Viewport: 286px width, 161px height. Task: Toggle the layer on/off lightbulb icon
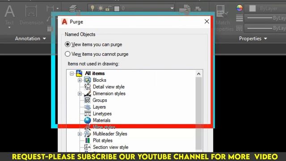(93, 8)
